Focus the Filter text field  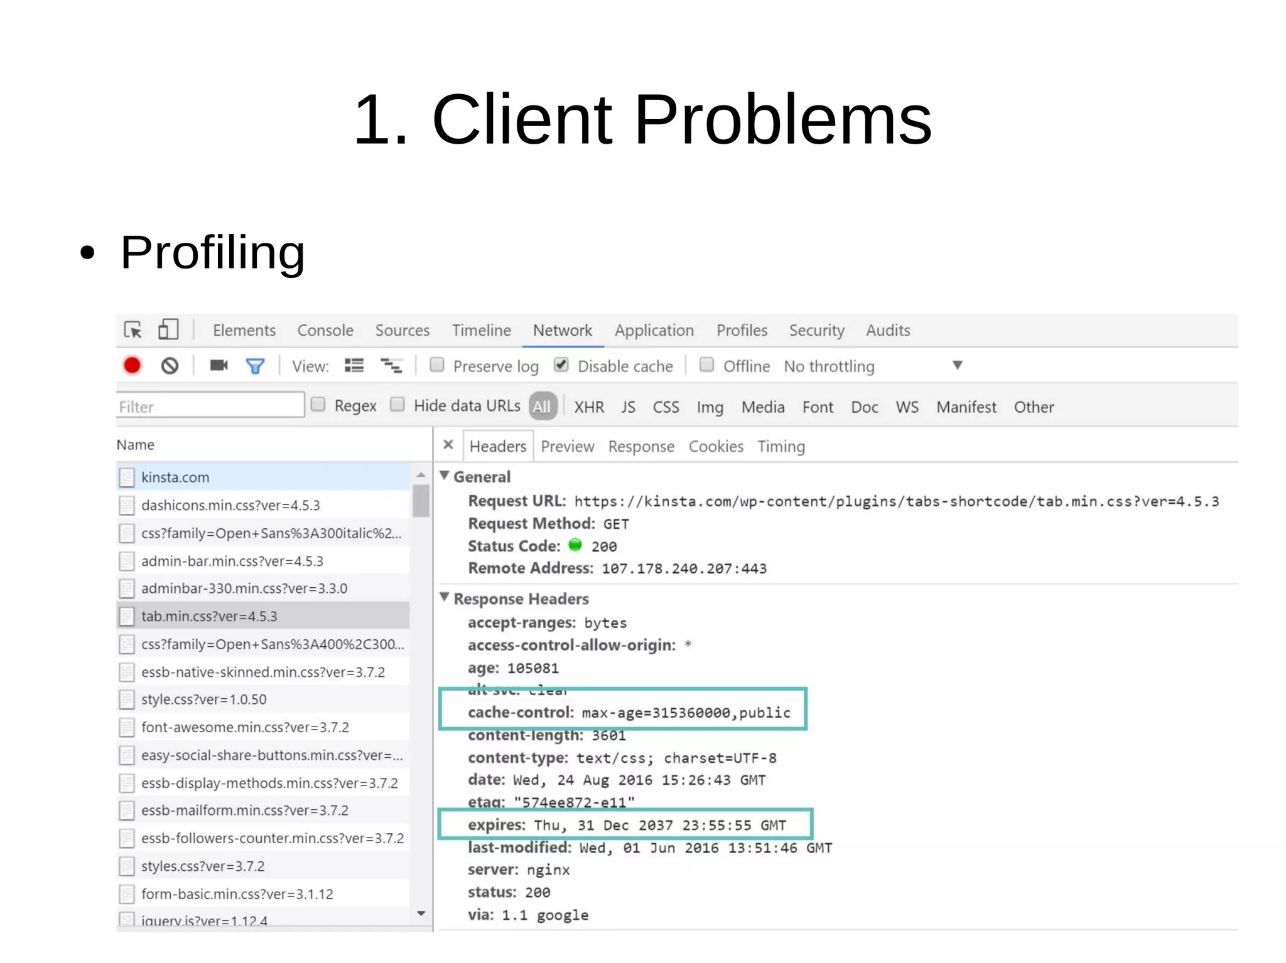210,405
